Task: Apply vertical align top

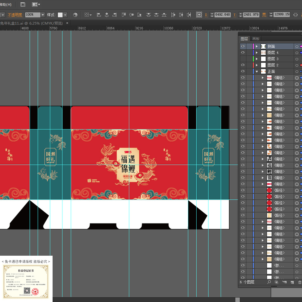Action: pos(123,15)
